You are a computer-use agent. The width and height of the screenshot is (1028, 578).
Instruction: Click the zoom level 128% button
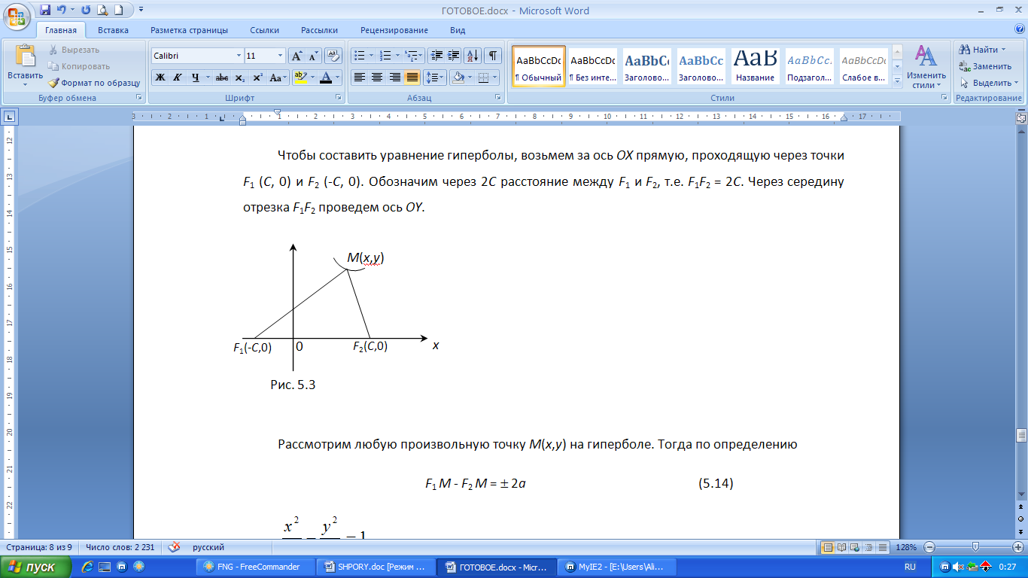point(908,547)
